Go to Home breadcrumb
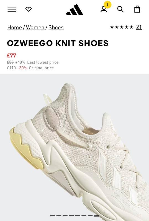The image size is (149, 221). coord(15,27)
